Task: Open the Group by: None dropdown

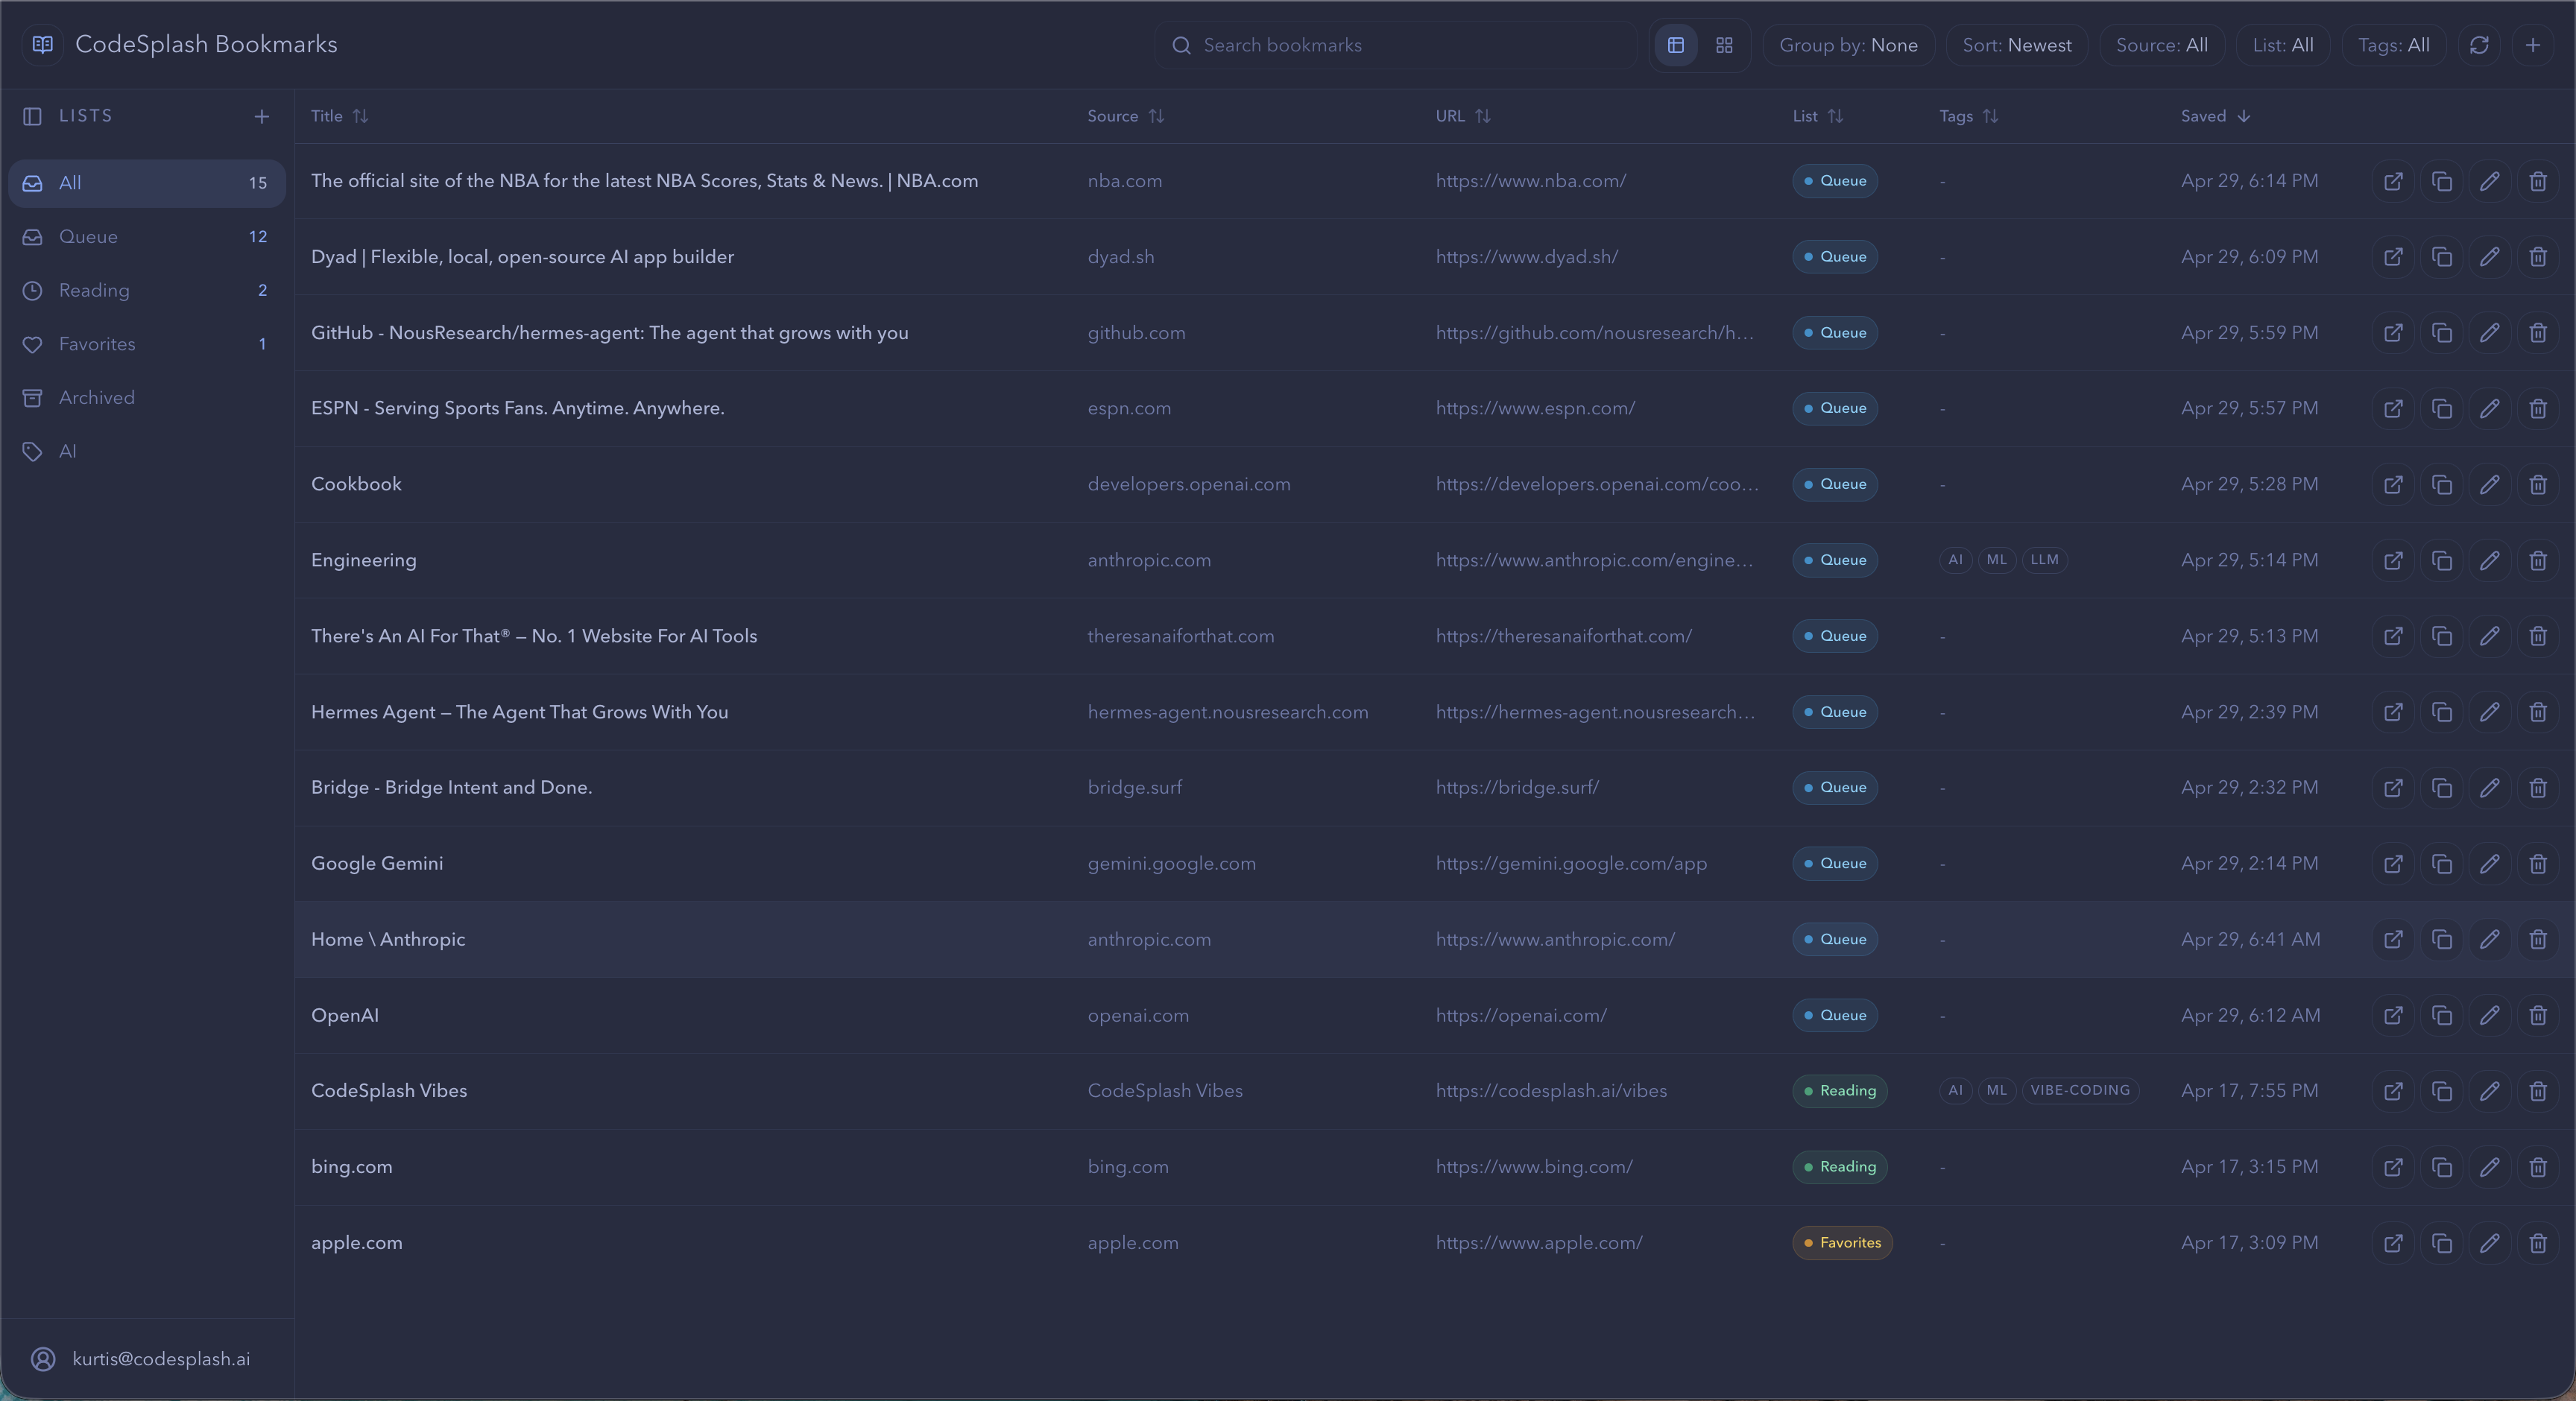Action: tap(1848, 45)
